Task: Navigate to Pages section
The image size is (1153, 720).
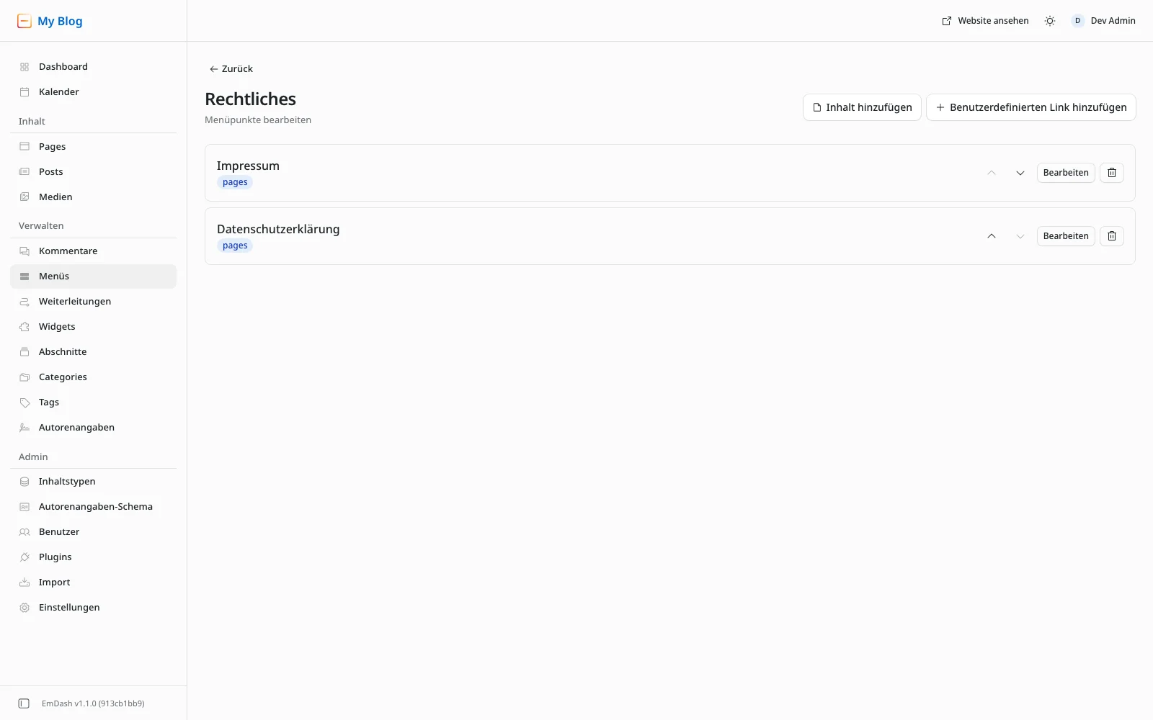Action: [x=94, y=147]
